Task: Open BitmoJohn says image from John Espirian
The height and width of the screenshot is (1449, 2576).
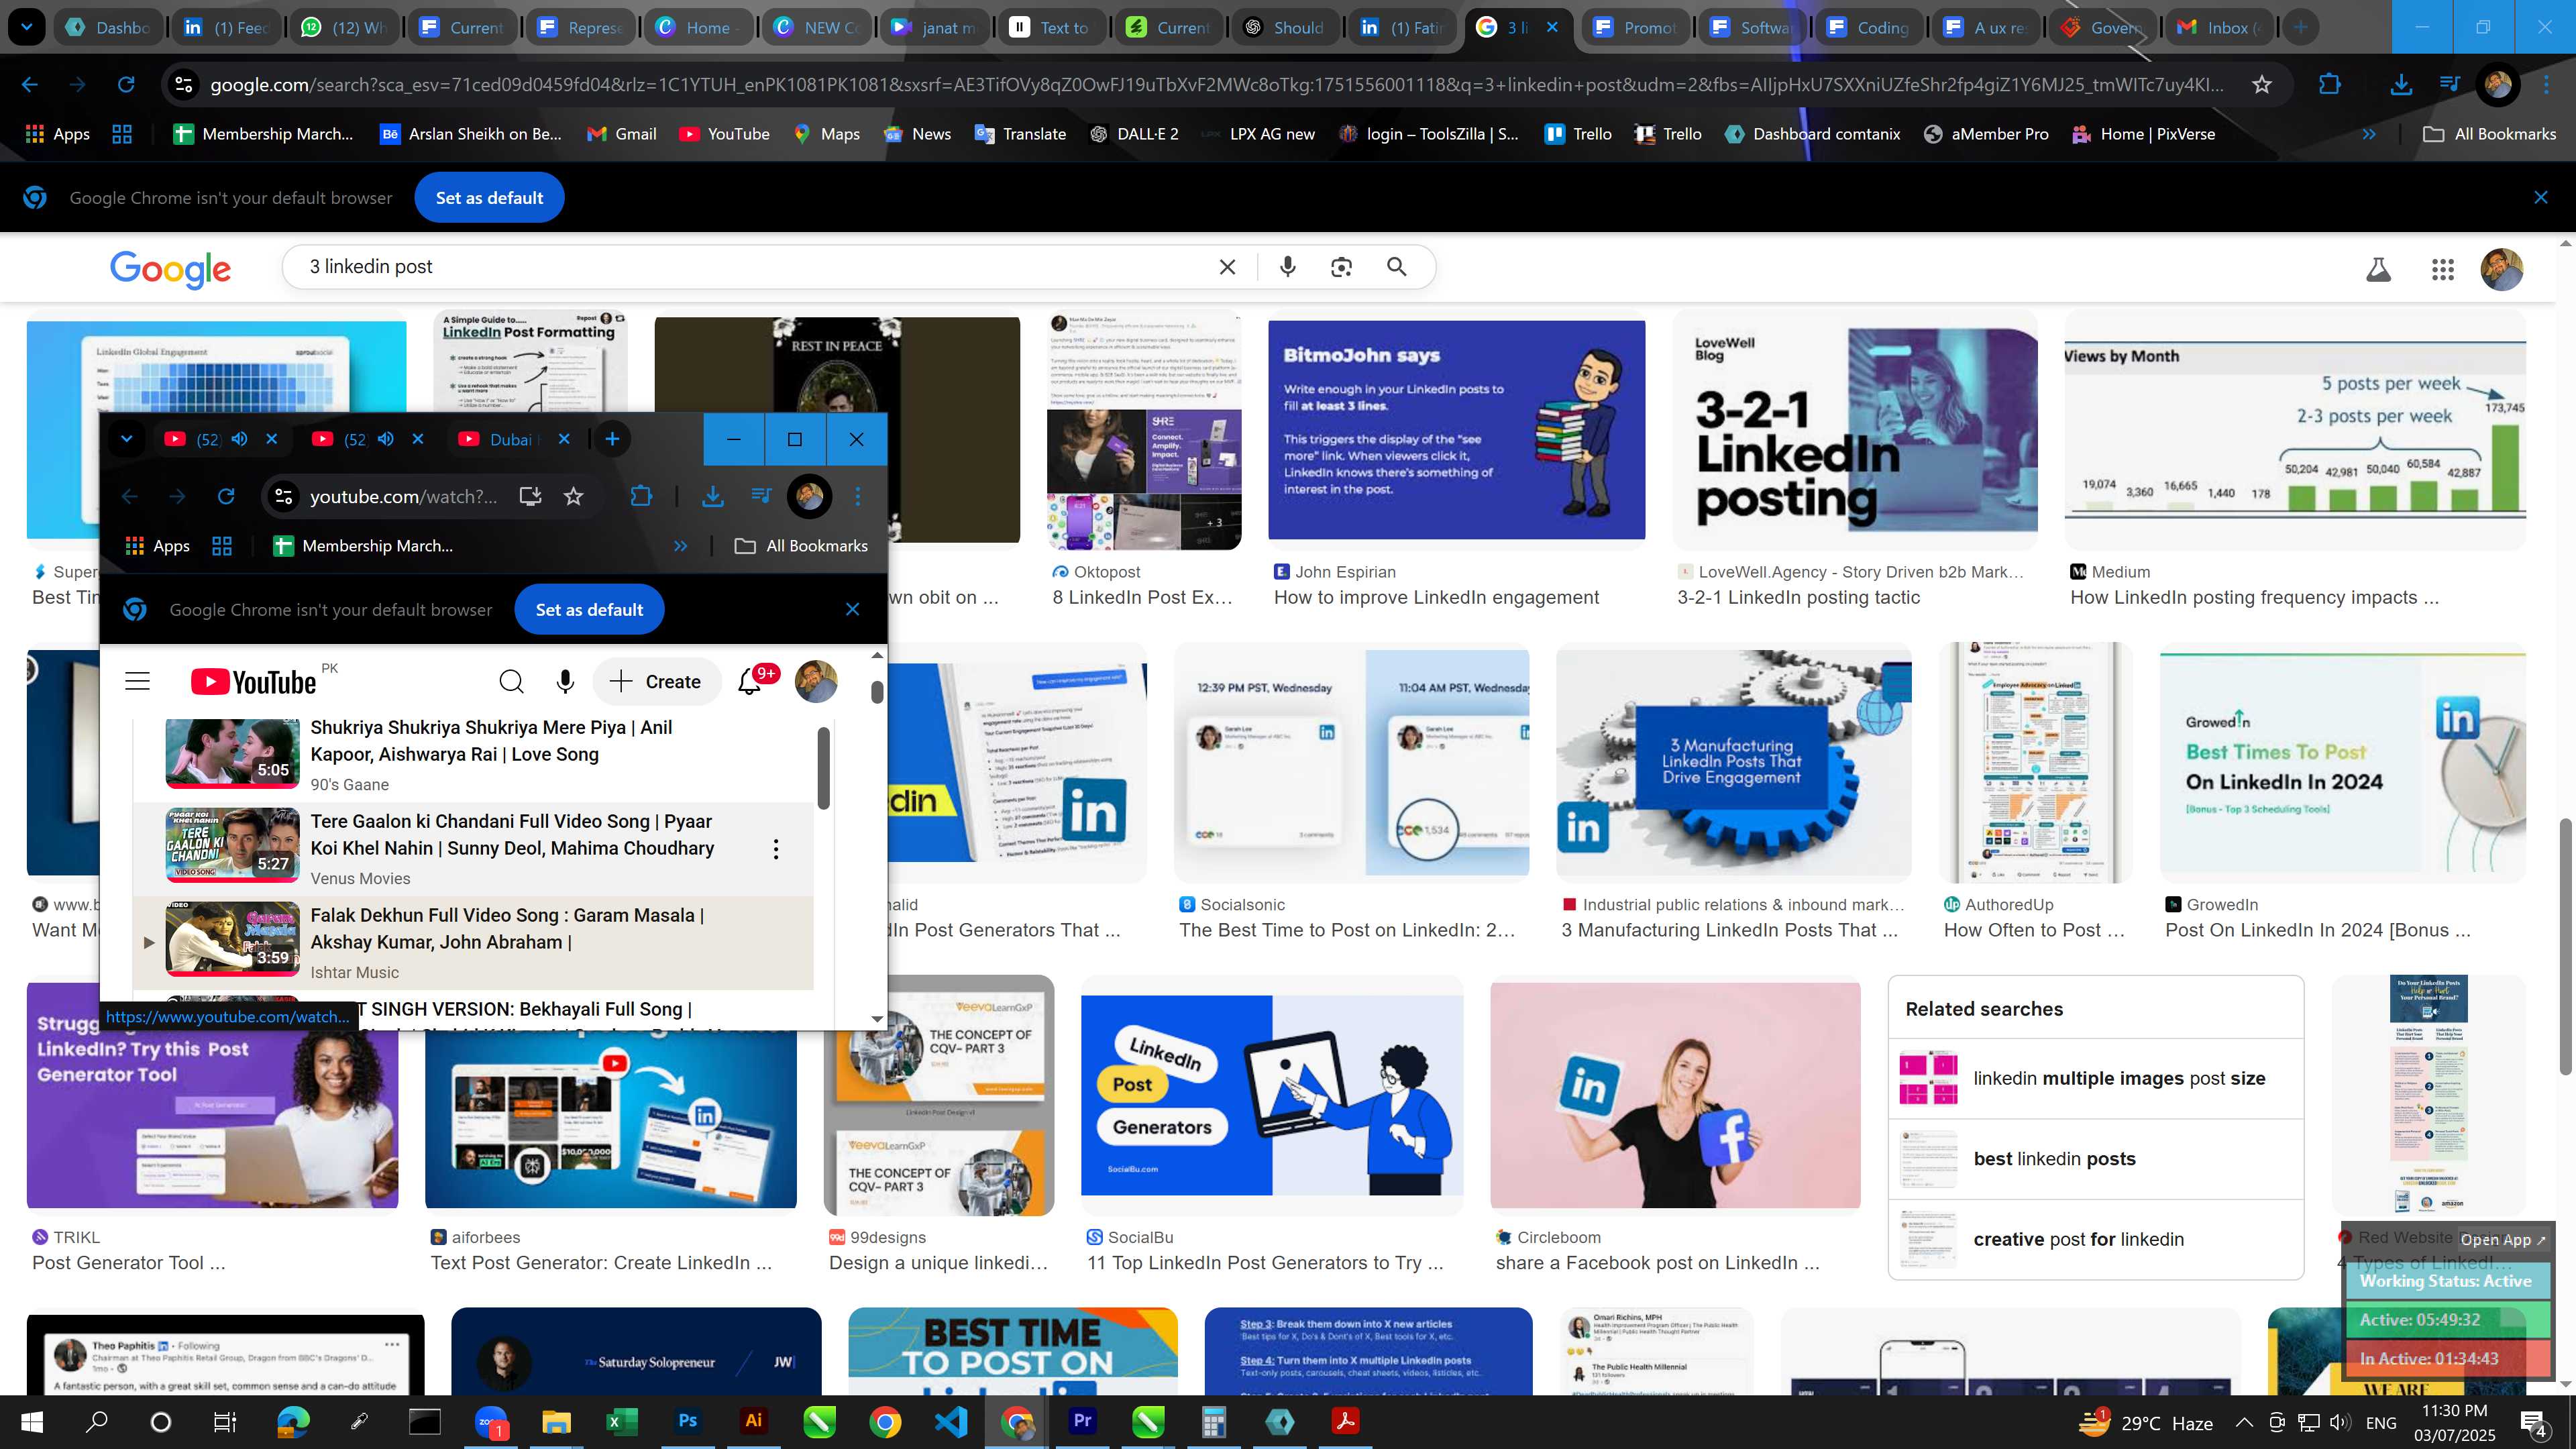Action: [1456, 430]
